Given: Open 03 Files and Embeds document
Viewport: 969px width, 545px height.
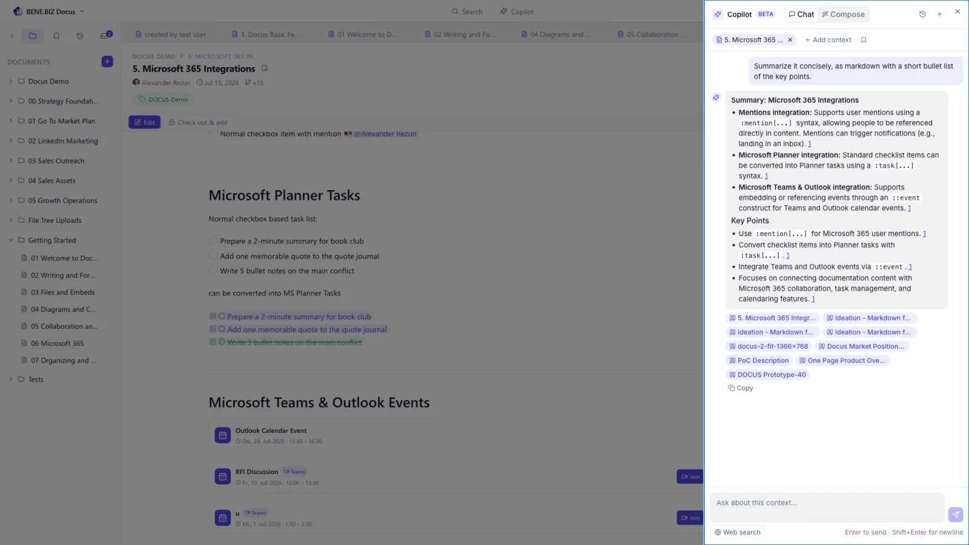Looking at the screenshot, I should coord(63,292).
